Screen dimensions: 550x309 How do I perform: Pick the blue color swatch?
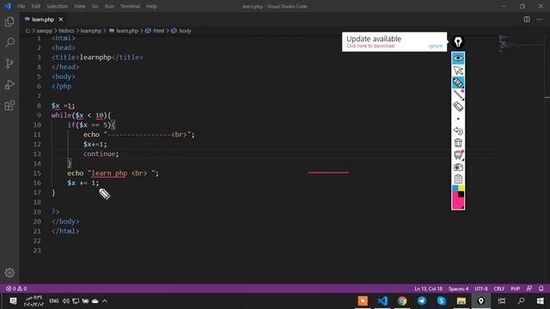[455, 188]
